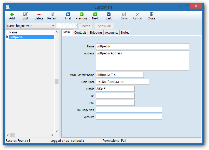Click the Mobile number field
Screen dimensions: 209x150
coord(115,89)
